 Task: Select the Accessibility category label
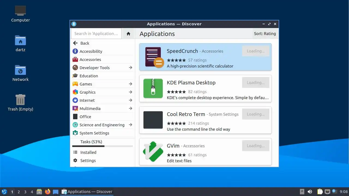click(91, 51)
